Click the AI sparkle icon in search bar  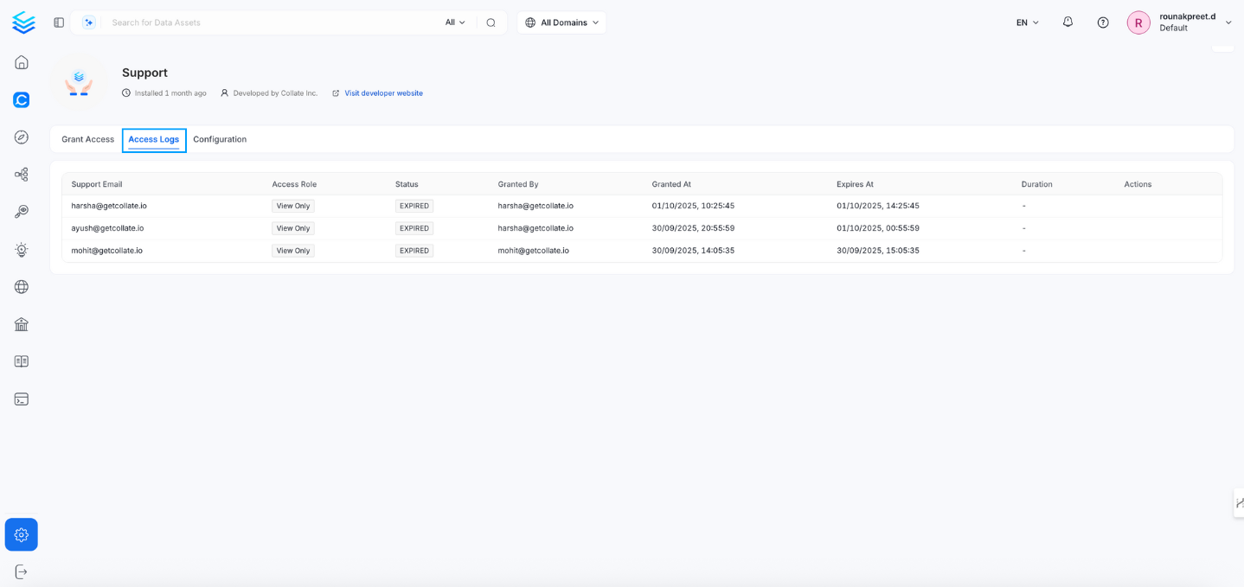point(89,22)
